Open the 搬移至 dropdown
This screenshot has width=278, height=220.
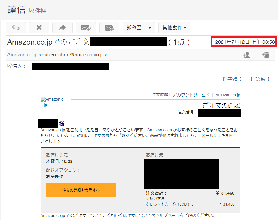click(139, 28)
